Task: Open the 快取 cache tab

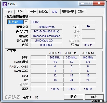Action: [x=20, y=12]
